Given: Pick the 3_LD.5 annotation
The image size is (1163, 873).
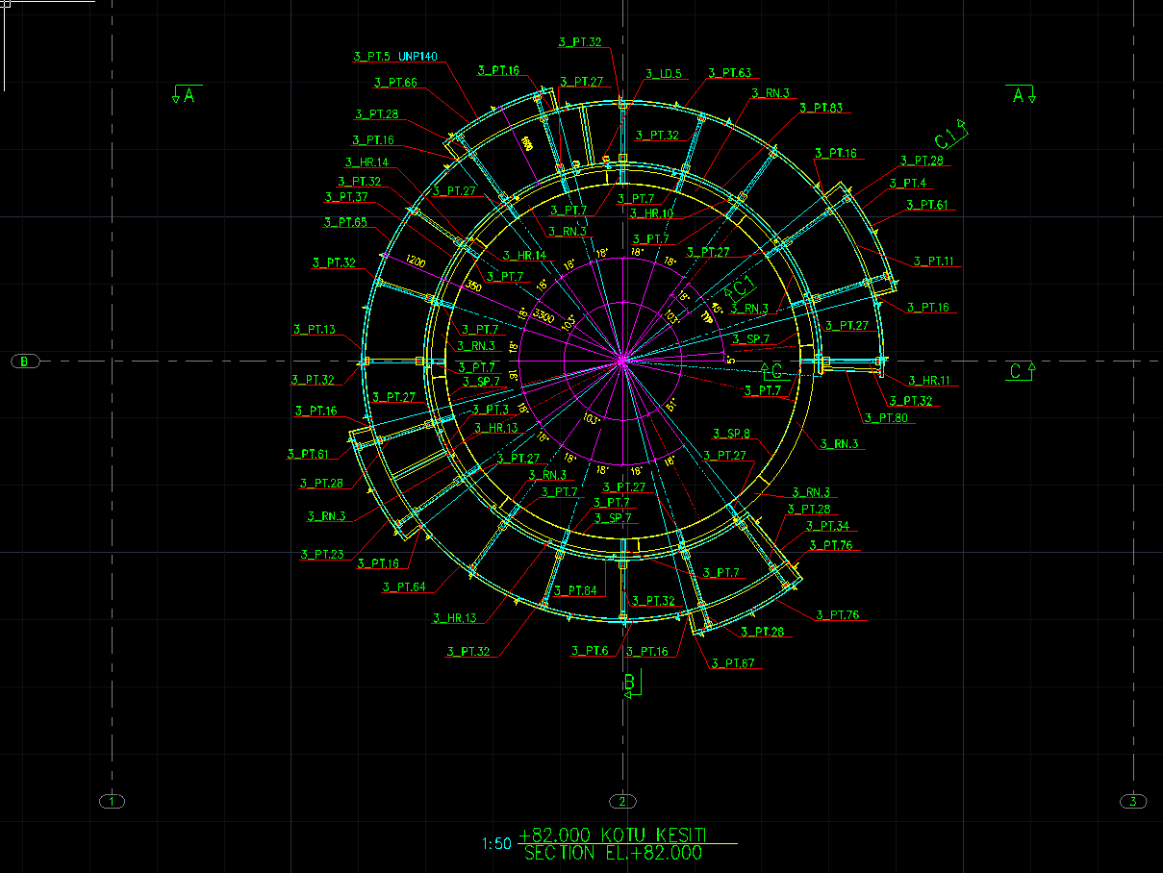Looking at the screenshot, I should tap(664, 73).
